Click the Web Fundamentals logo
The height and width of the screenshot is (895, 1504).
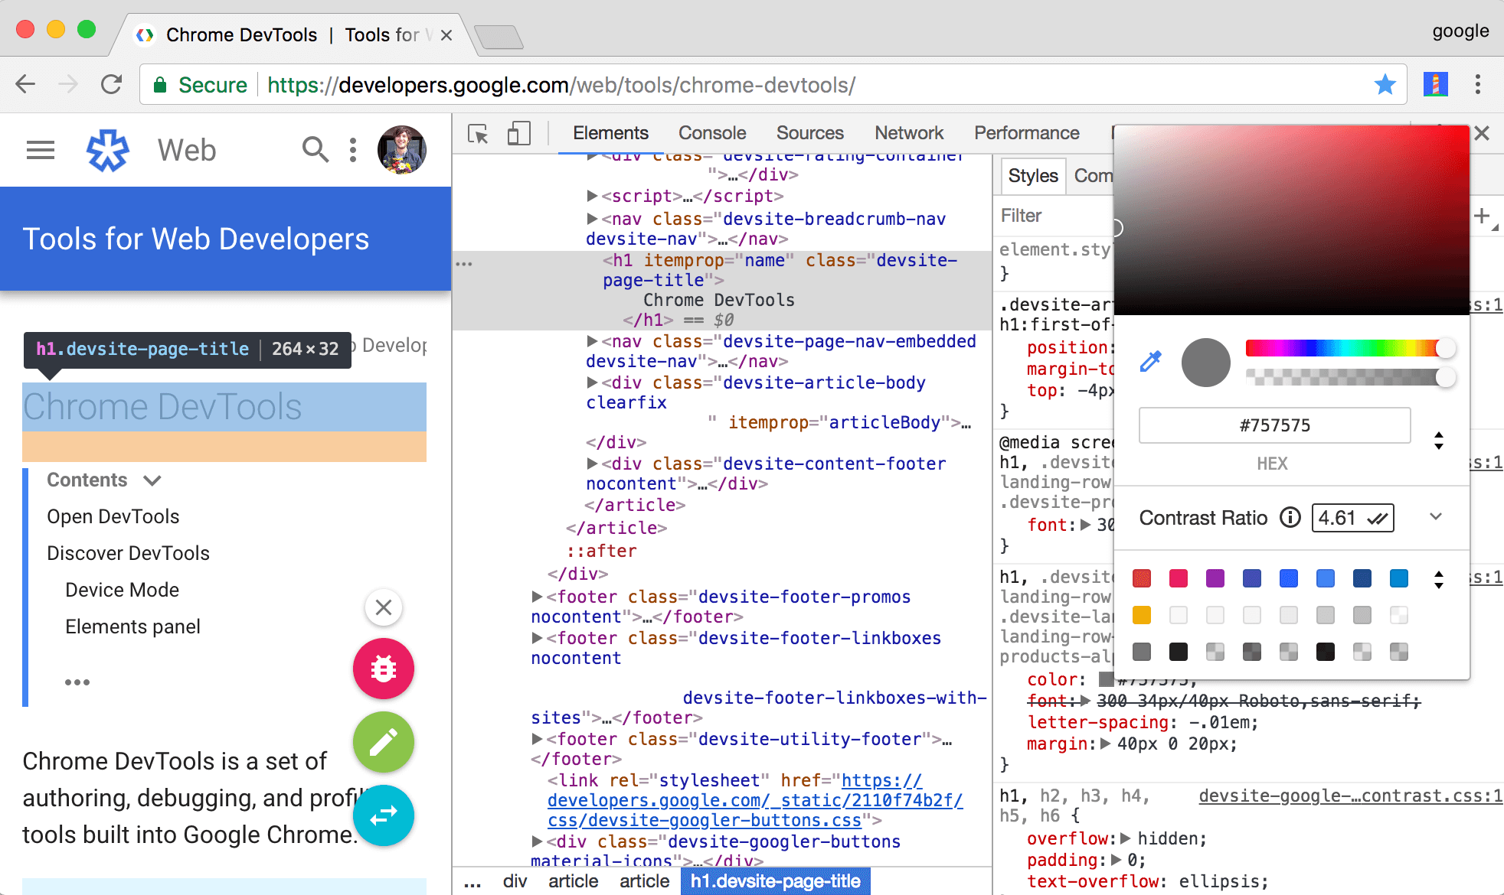(107, 151)
